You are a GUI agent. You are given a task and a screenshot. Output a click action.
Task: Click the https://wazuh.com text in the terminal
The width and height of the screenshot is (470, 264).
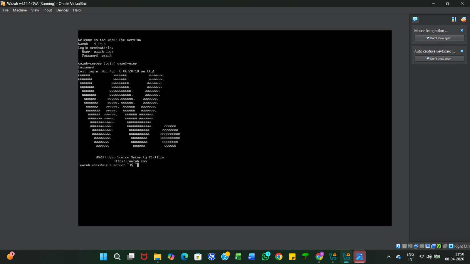pos(130,161)
